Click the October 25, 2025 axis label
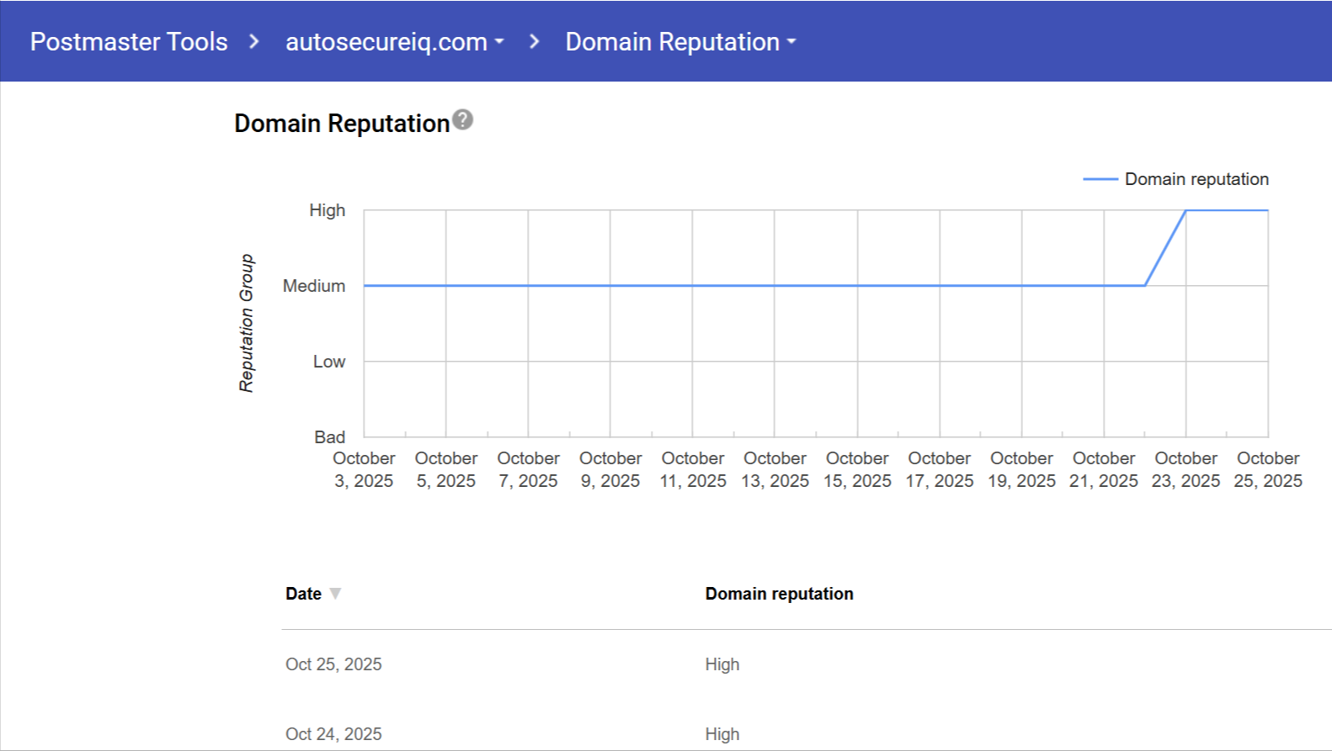1332x751 pixels. tap(1267, 469)
